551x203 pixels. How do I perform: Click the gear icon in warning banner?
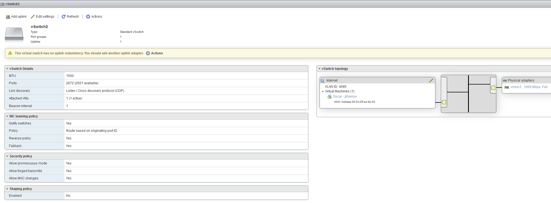tap(148, 53)
